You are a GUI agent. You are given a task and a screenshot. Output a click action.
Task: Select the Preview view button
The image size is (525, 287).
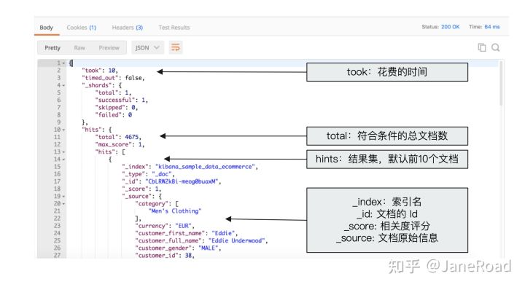coord(109,48)
